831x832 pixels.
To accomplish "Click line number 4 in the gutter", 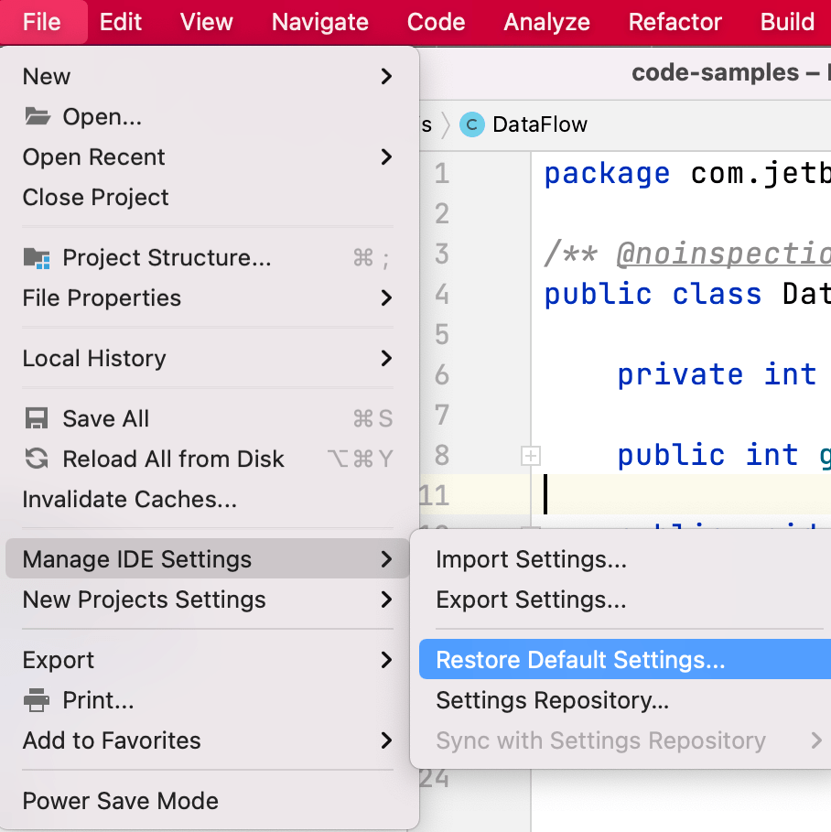I will (442, 294).
